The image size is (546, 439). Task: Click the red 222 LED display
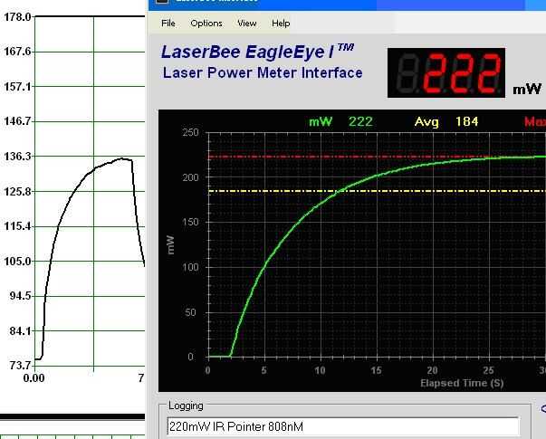tap(446, 72)
